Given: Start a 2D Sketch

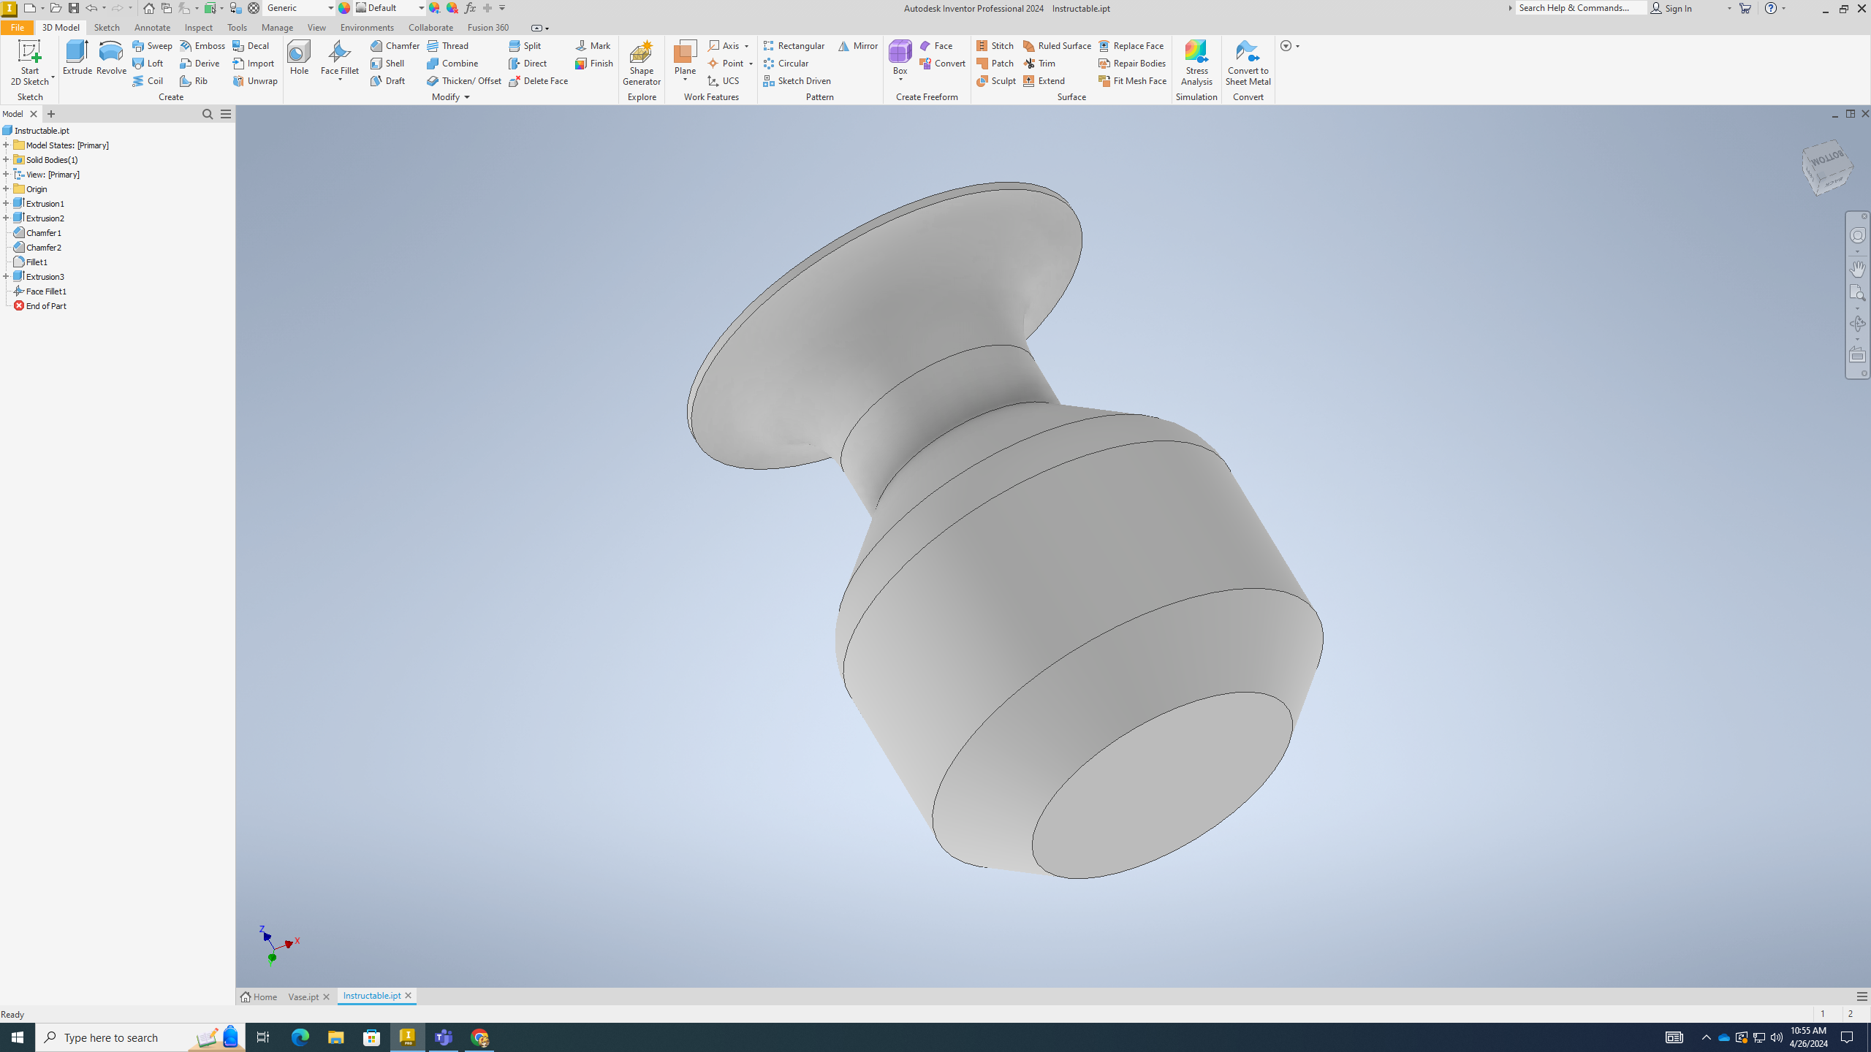Looking at the screenshot, I should (30, 63).
